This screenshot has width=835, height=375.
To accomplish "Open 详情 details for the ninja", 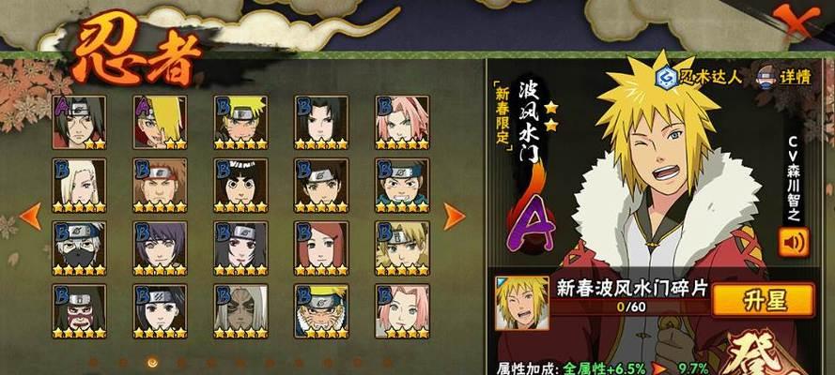I will click(784, 77).
